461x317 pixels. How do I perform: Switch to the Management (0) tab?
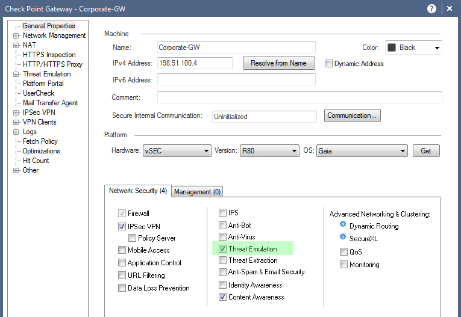click(x=197, y=192)
